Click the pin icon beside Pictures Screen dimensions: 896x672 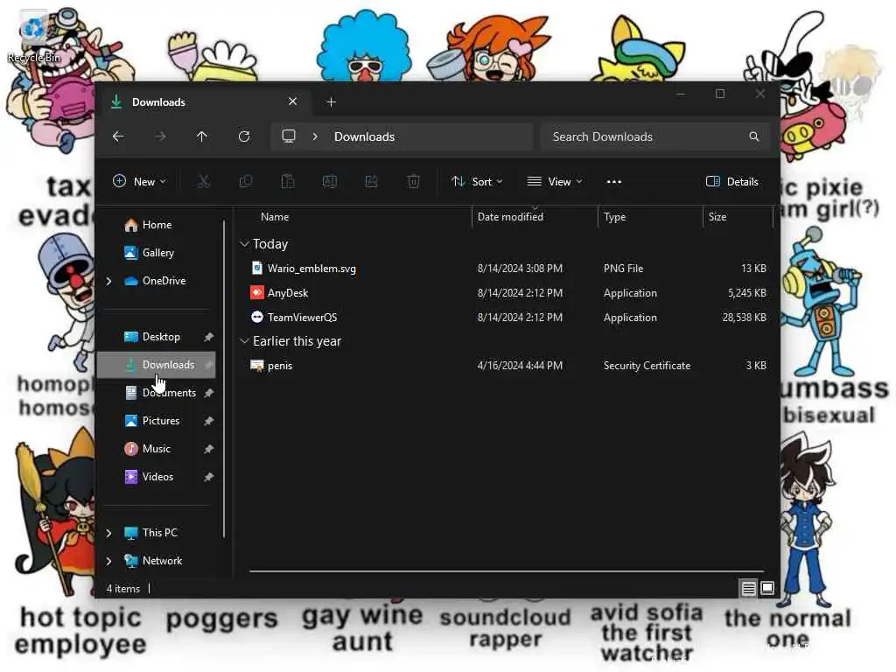pos(208,421)
